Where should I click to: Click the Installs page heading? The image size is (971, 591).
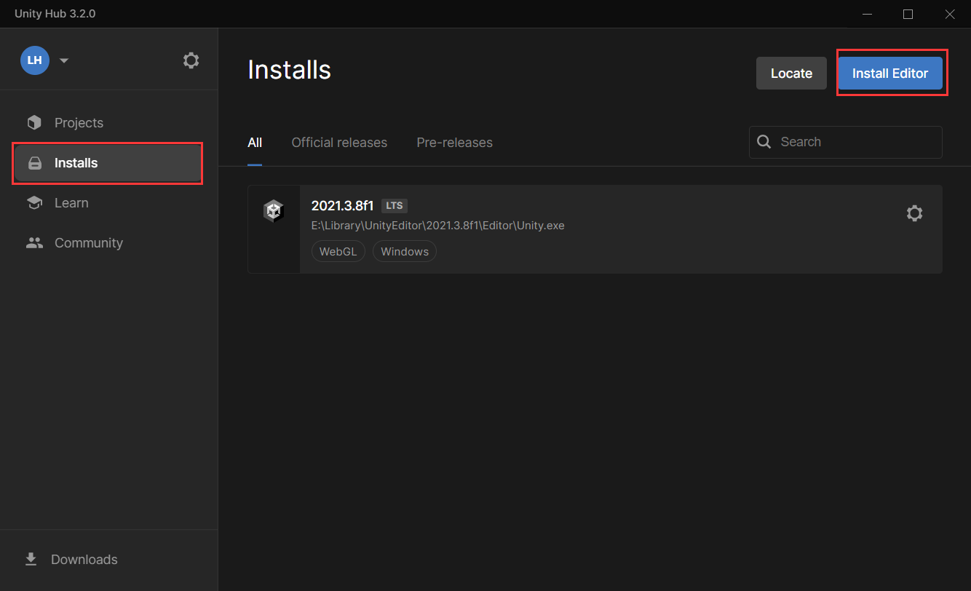(289, 70)
